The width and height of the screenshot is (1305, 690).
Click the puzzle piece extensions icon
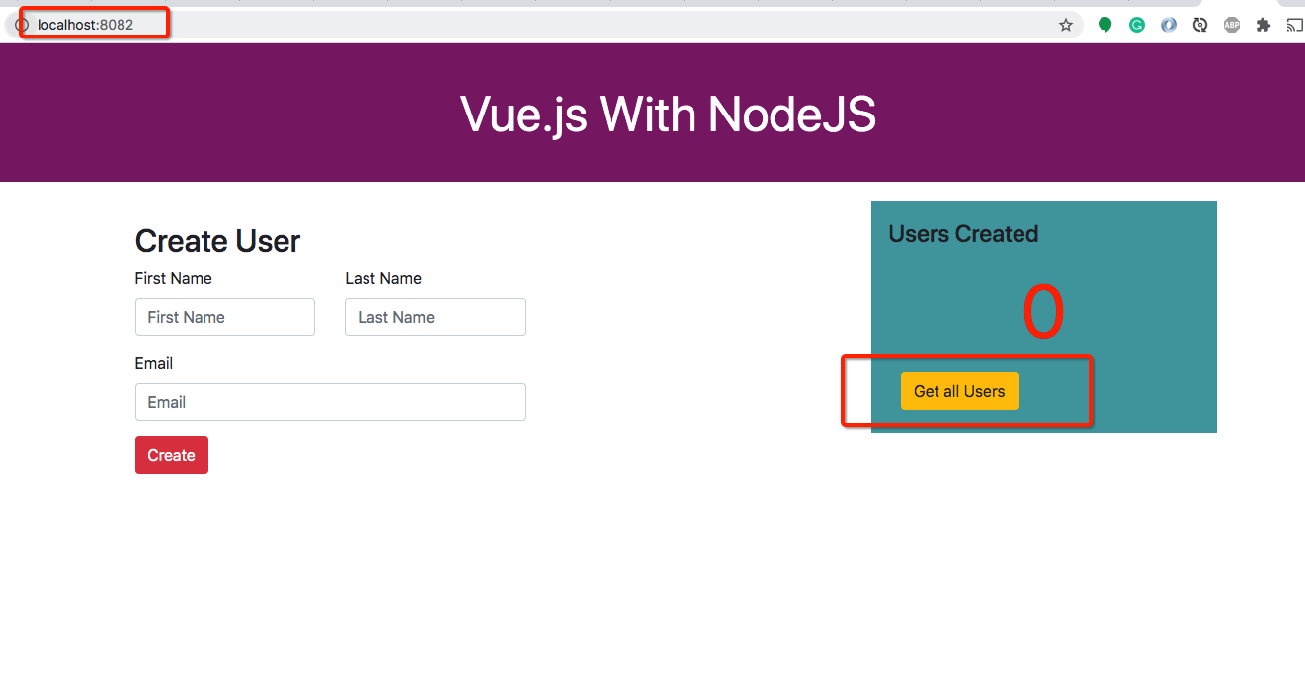(1264, 24)
